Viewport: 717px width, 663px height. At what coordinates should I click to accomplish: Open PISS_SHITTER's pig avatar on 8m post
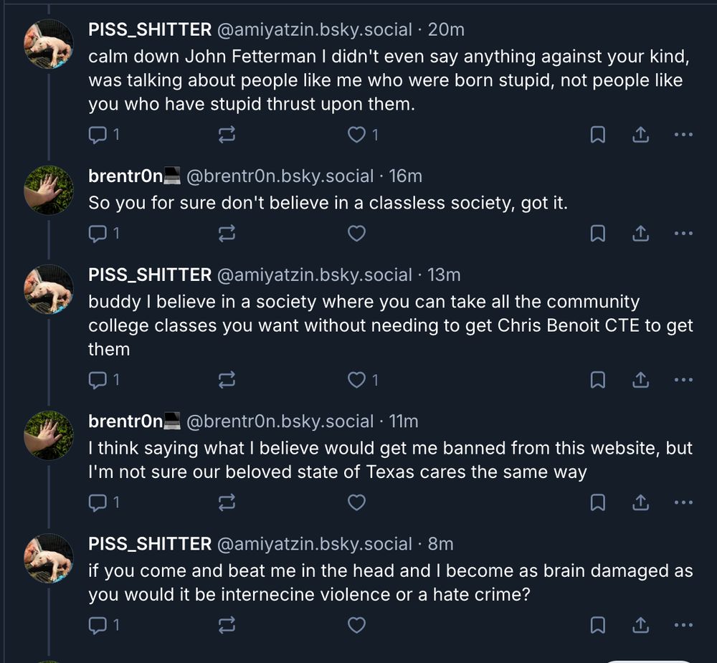click(x=49, y=558)
